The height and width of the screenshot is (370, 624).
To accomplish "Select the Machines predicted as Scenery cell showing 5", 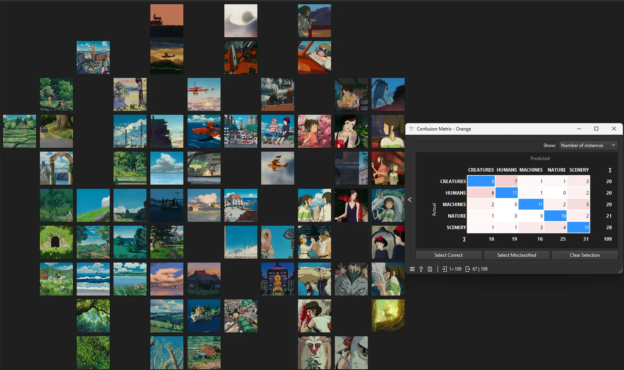I will (x=578, y=205).
